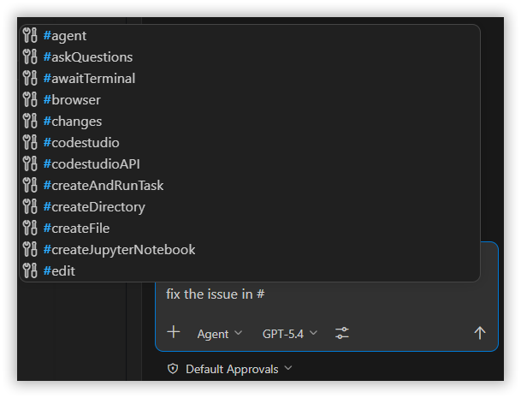521x398 pixels.
Task: Choose the #codestudioAPI suggestion
Action: 250,164
